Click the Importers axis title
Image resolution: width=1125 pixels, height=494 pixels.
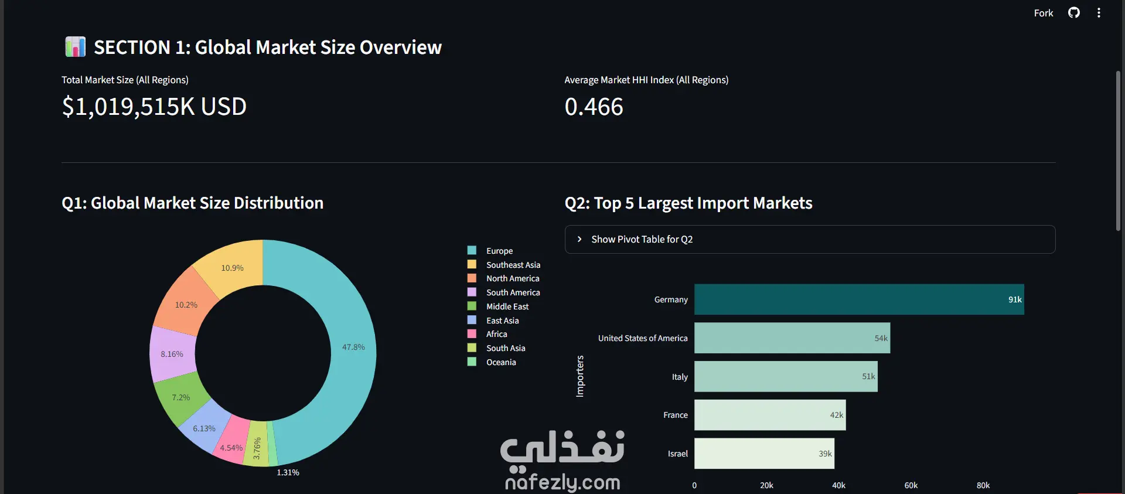pos(580,376)
